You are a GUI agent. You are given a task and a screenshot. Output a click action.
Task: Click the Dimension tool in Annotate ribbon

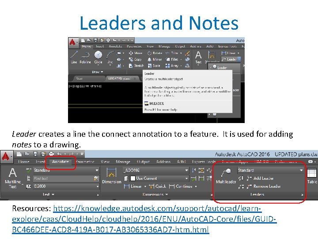pyautogui.click(x=112, y=176)
